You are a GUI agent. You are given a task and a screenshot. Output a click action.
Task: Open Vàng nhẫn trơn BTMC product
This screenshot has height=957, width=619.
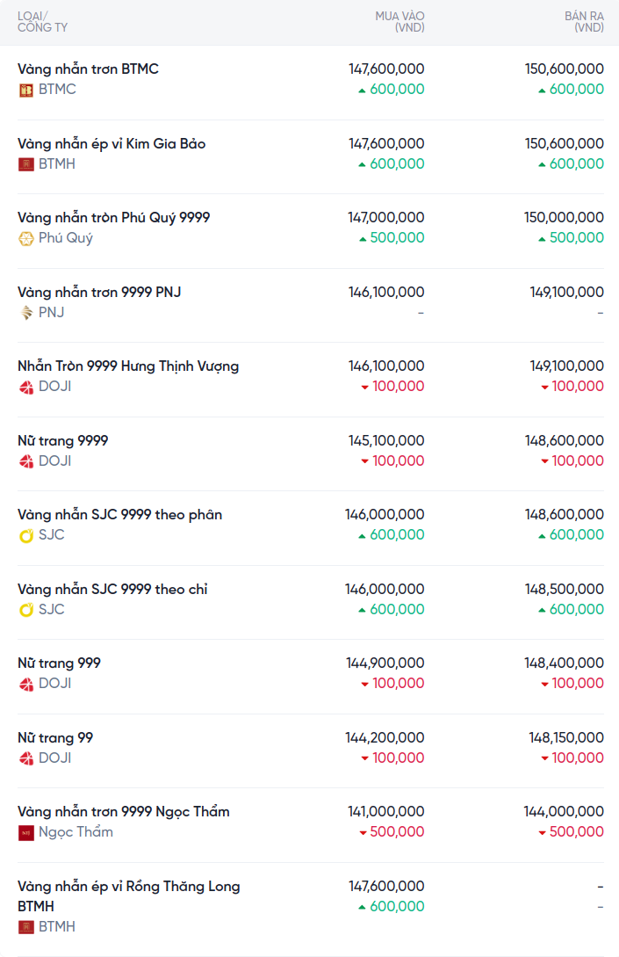tap(88, 69)
